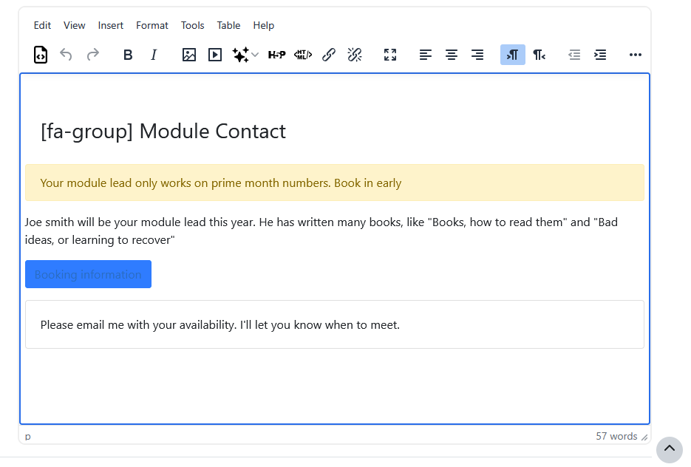Insert an image with the image icon
This screenshot has height=467, width=691.
(x=189, y=55)
